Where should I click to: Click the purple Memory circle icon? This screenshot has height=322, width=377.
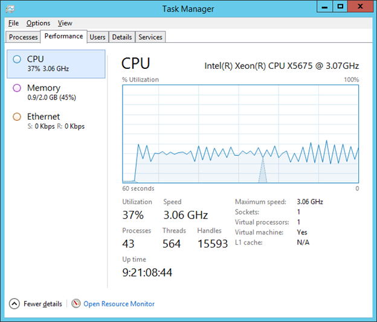tap(17, 88)
